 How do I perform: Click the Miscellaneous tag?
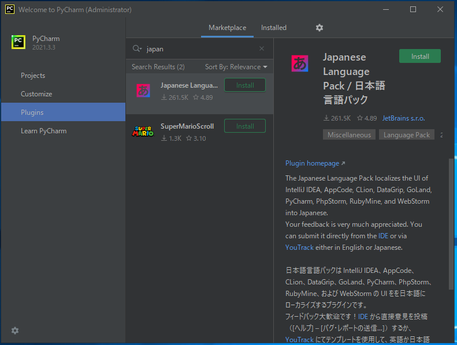pos(349,135)
